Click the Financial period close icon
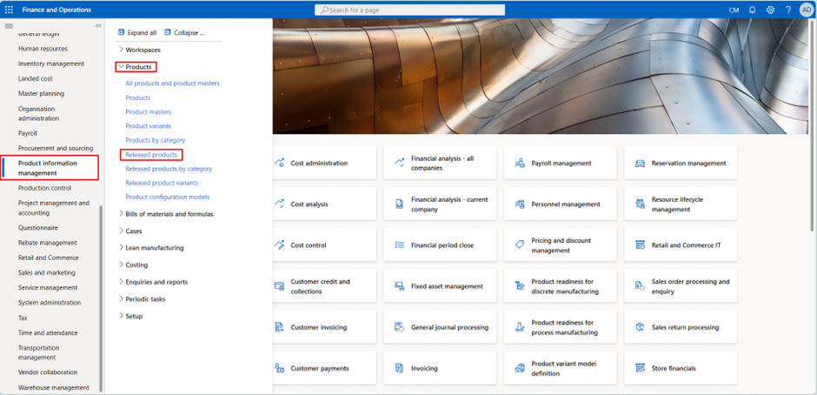 [x=400, y=244]
